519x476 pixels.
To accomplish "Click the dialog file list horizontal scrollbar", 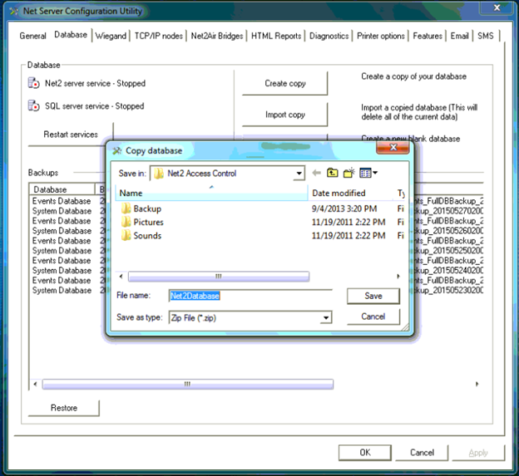I will [x=219, y=277].
